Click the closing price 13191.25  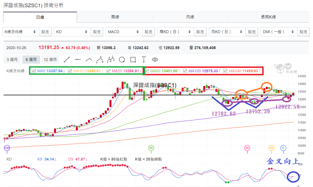pos(49,47)
